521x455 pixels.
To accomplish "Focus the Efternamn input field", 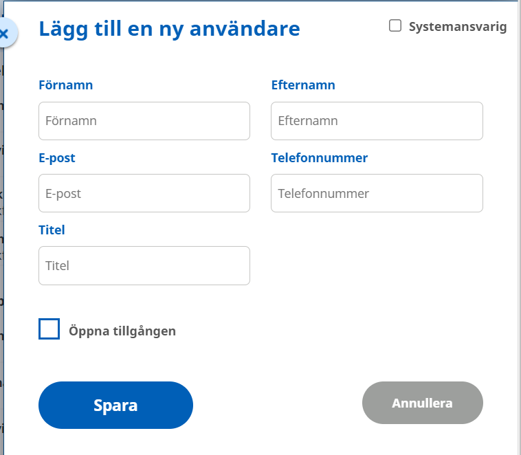I will coord(377,121).
